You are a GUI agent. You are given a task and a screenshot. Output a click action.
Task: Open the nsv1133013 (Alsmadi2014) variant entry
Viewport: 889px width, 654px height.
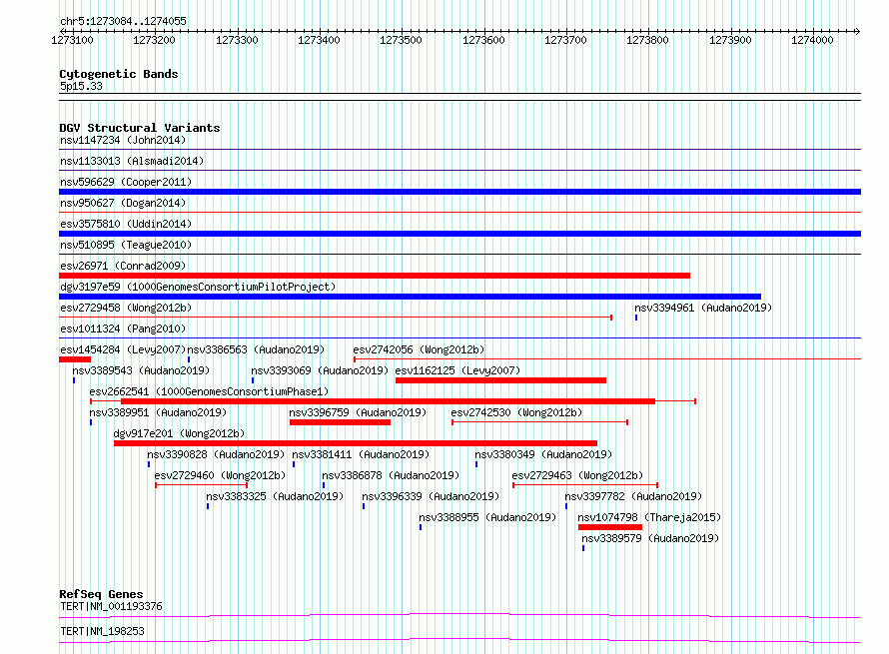[x=132, y=161]
